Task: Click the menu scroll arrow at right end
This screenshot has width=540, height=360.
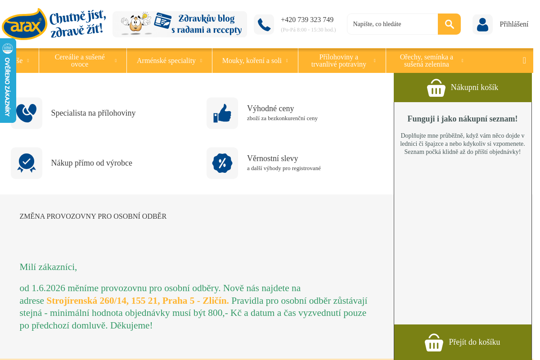Action: (x=524, y=61)
